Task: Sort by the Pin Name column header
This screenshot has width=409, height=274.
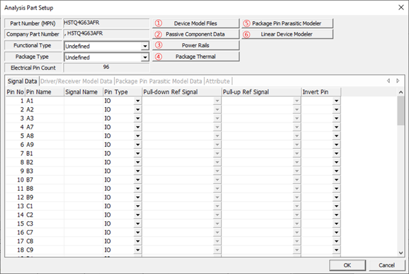Action: coord(44,93)
